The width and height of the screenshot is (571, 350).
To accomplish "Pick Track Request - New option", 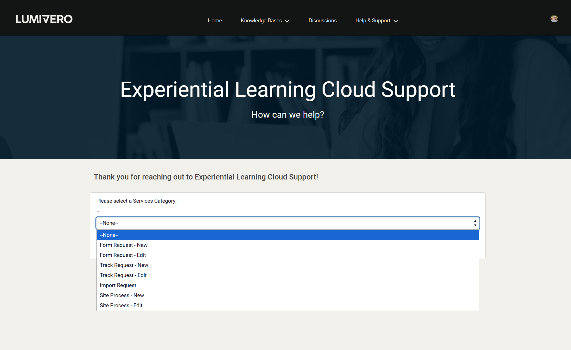I will (288, 265).
